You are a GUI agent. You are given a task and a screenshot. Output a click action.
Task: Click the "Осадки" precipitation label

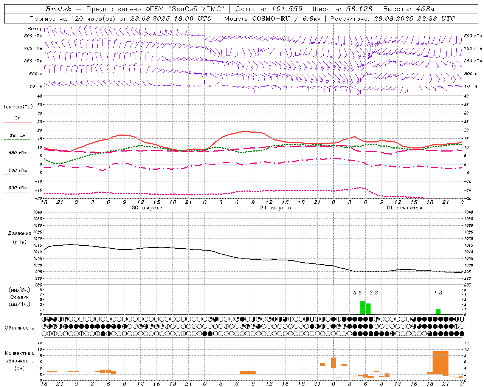point(20,297)
